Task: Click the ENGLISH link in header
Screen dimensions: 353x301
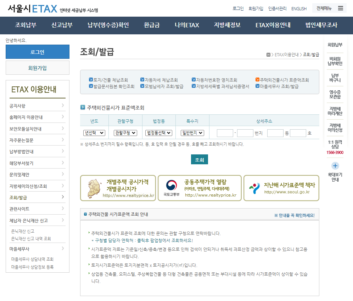Action: 299,9
